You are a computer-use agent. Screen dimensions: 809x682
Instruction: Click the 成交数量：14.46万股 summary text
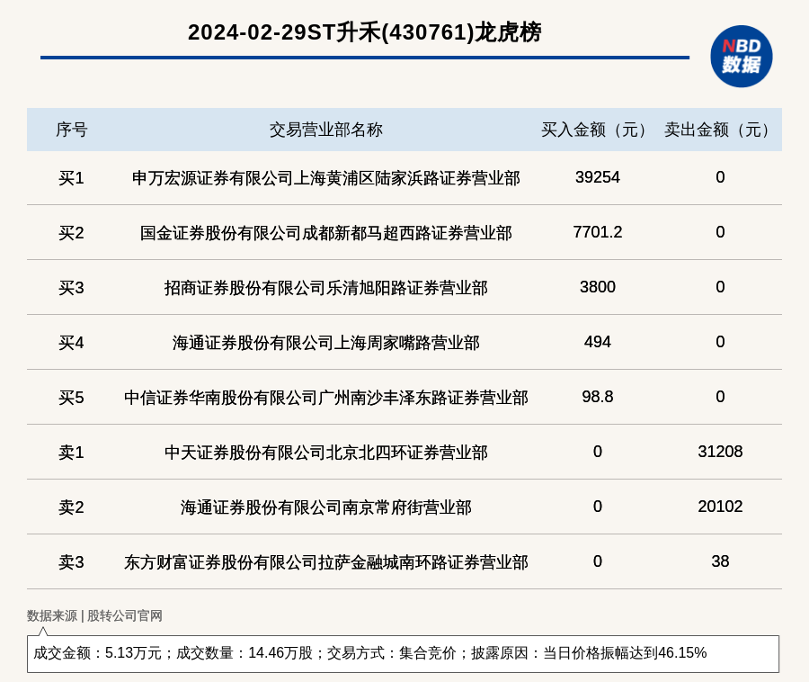click(x=244, y=653)
